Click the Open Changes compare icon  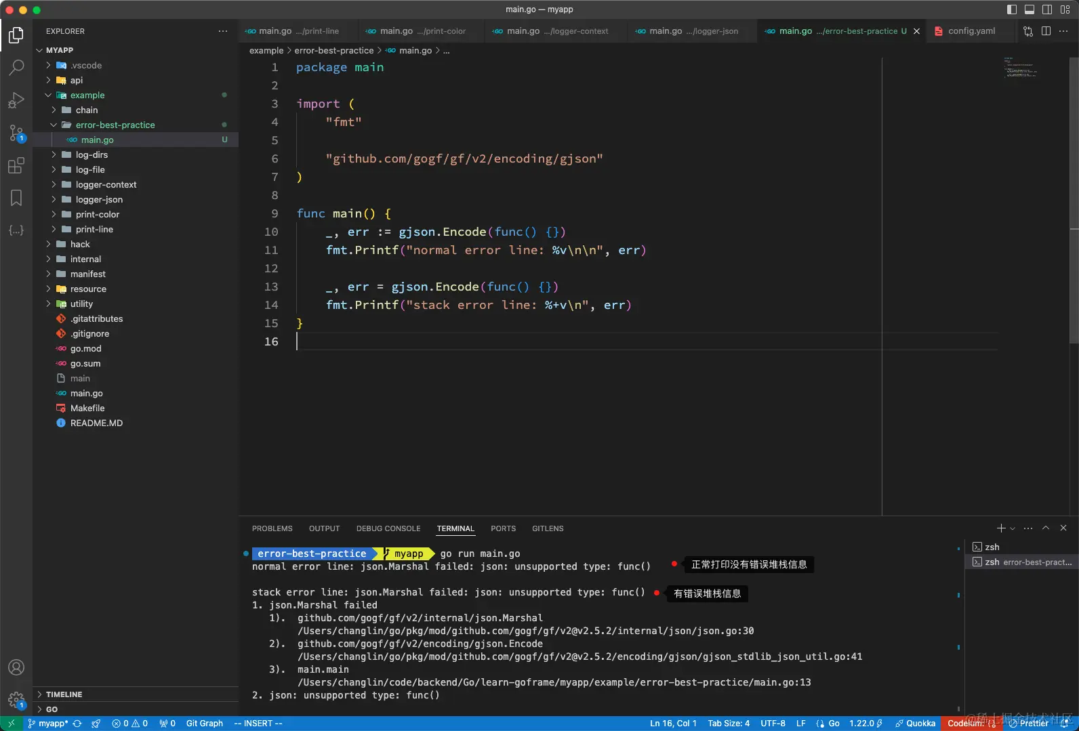(1028, 31)
